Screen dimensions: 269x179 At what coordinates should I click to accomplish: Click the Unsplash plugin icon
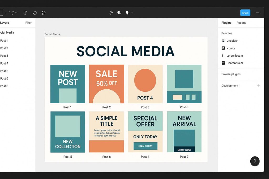click(223, 41)
